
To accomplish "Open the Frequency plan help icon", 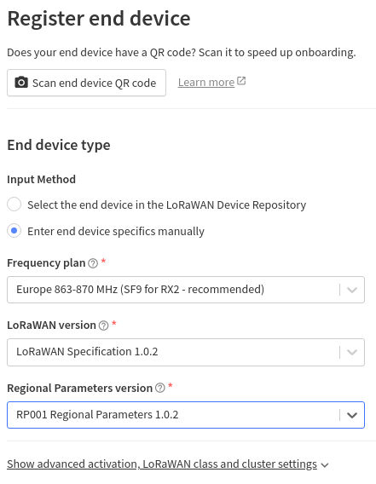I will click(93, 263).
